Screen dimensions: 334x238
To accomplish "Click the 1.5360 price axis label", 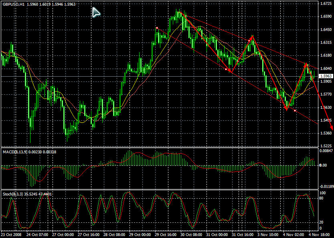I will coord(326,133).
